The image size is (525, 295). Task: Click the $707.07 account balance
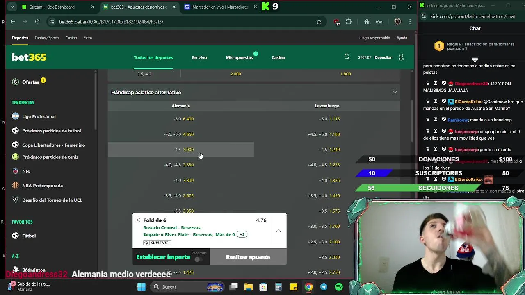pos(365,57)
